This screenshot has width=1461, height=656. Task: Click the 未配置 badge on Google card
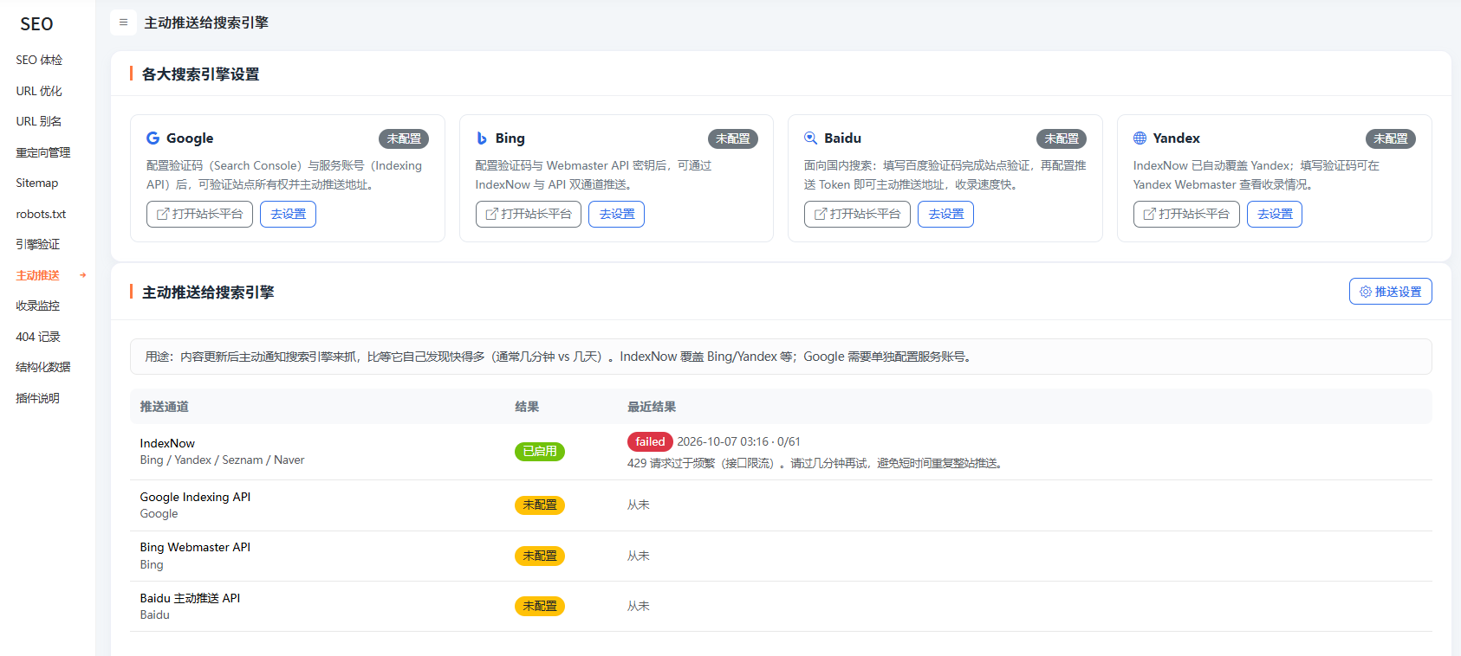404,138
